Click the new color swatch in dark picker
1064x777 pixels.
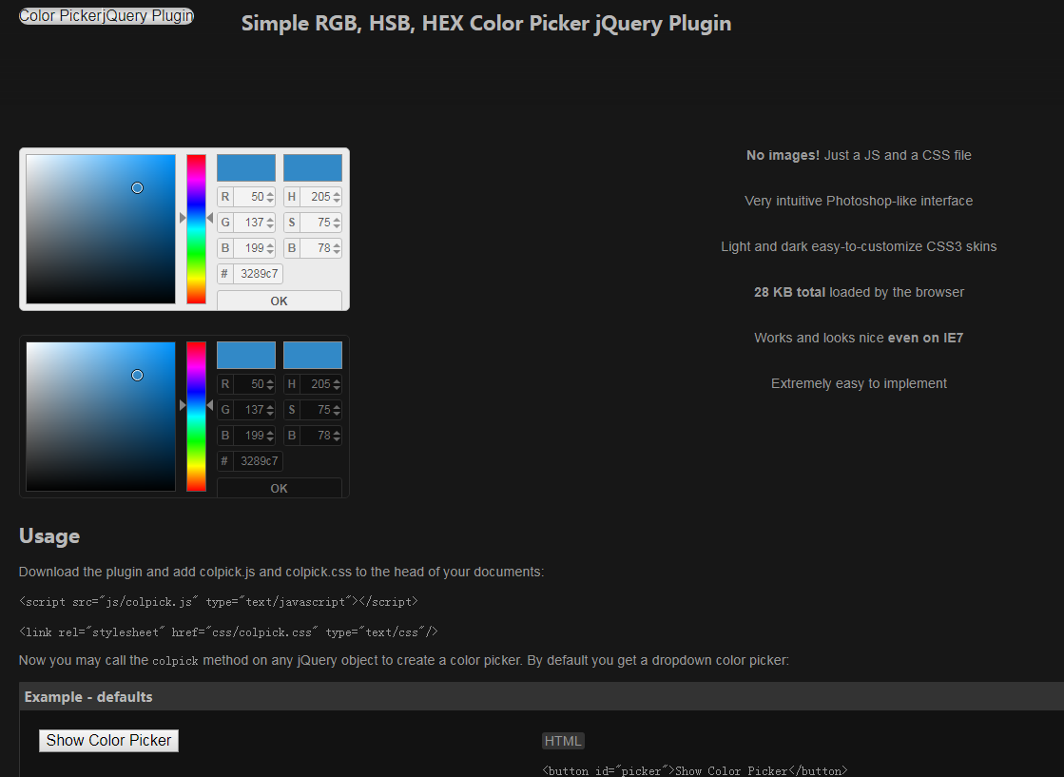[246, 355]
